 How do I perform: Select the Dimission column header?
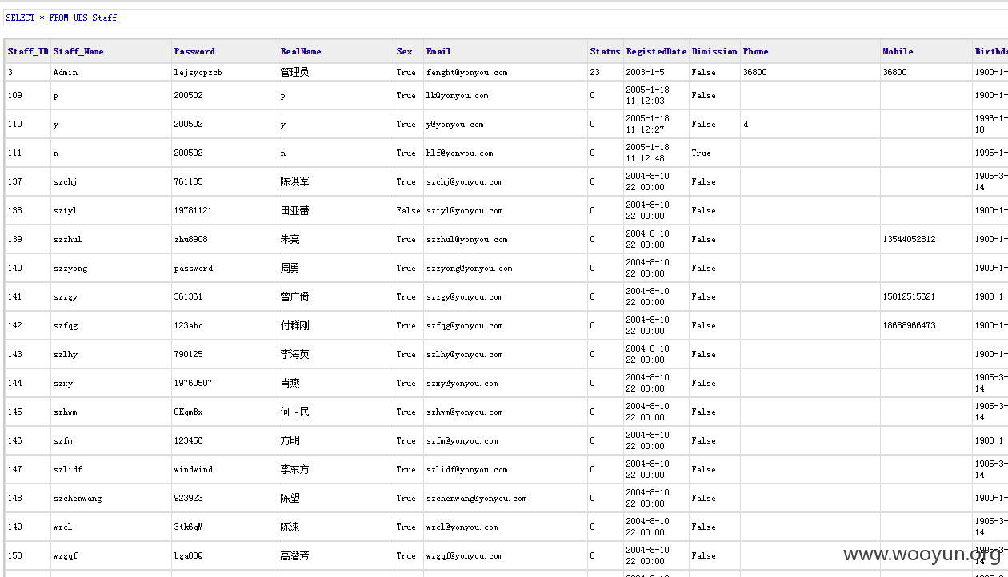pos(714,51)
